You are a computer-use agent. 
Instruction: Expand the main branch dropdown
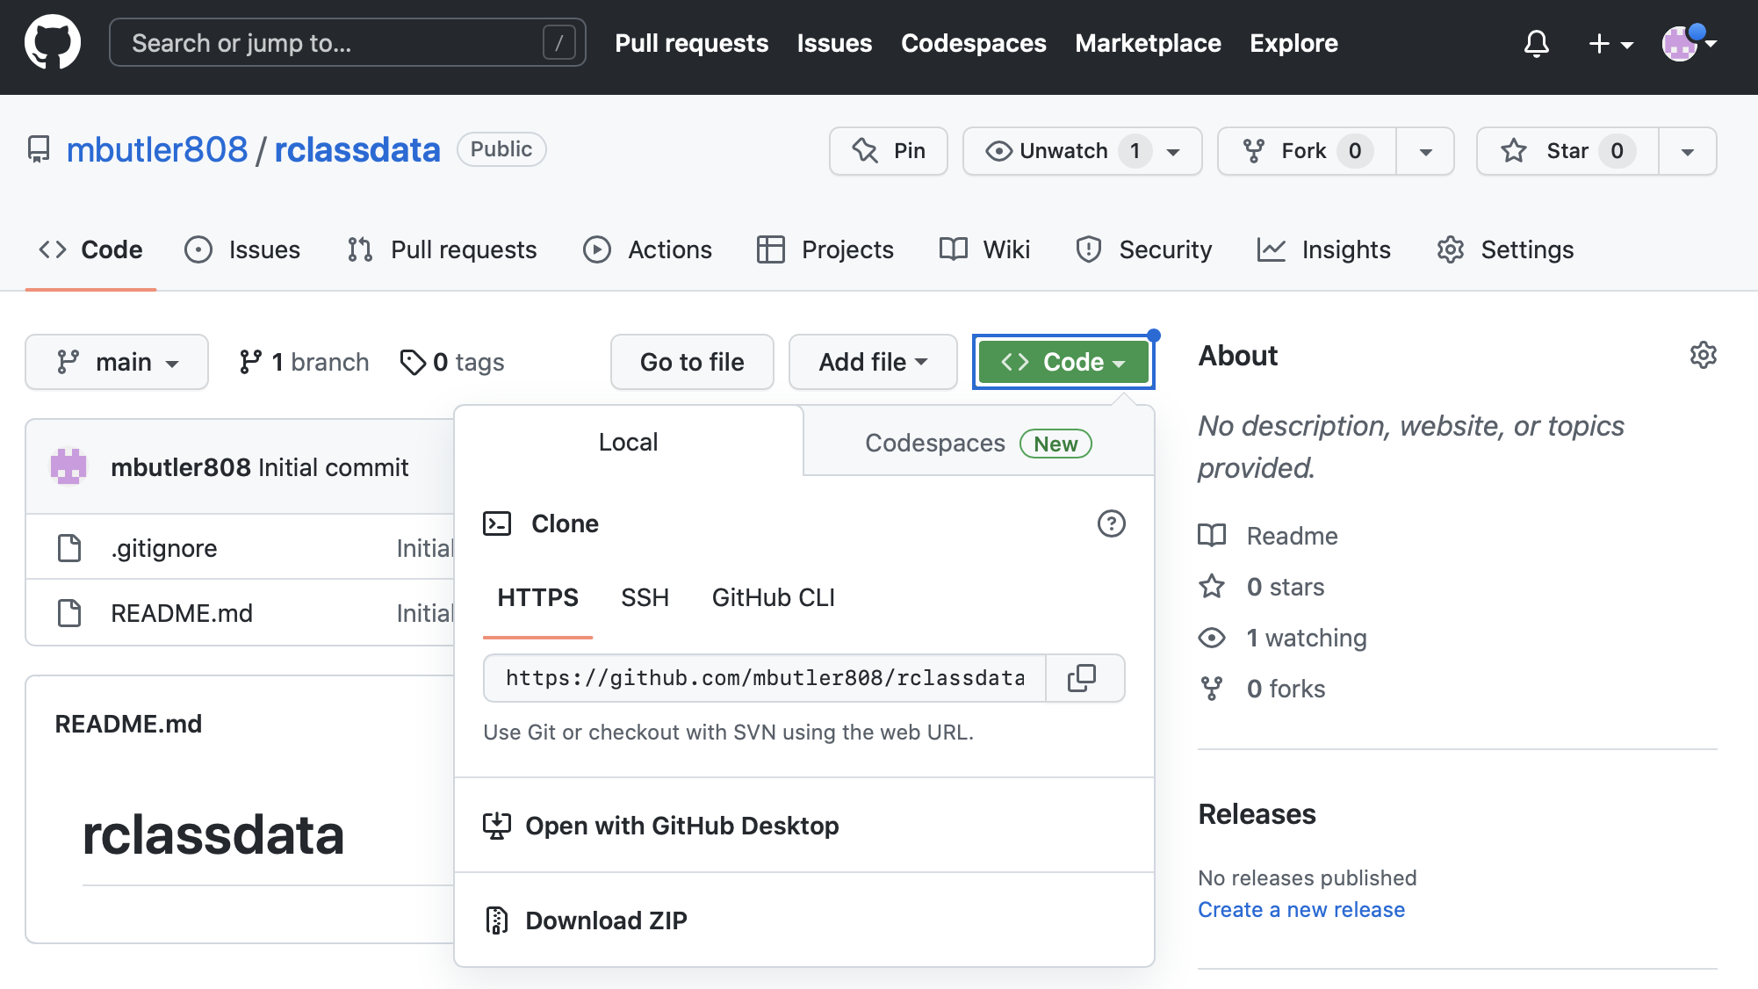[x=117, y=362]
